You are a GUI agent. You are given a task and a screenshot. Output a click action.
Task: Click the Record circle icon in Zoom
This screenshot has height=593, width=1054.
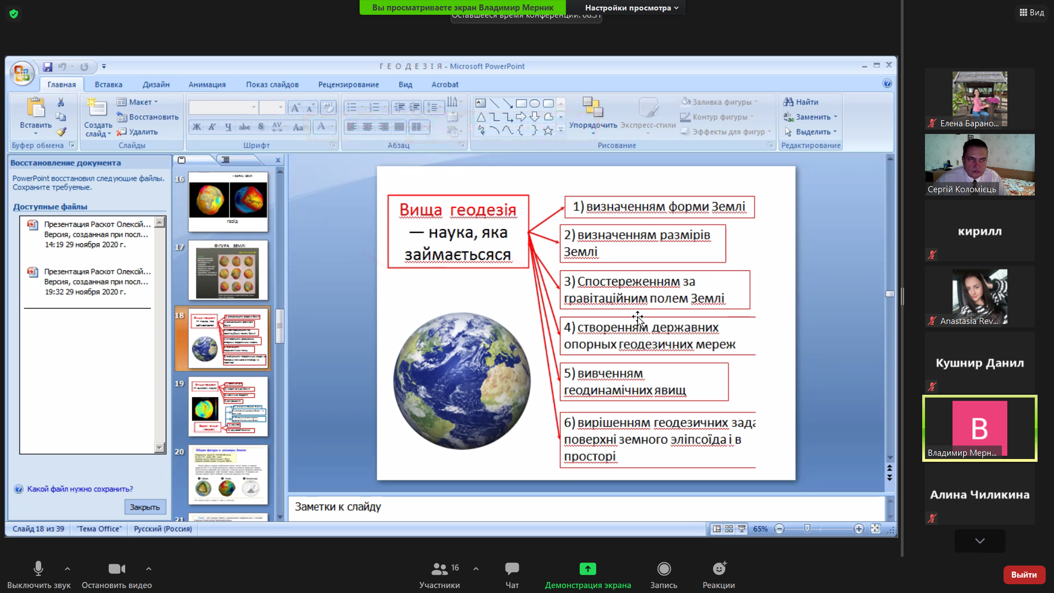click(x=664, y=569)
